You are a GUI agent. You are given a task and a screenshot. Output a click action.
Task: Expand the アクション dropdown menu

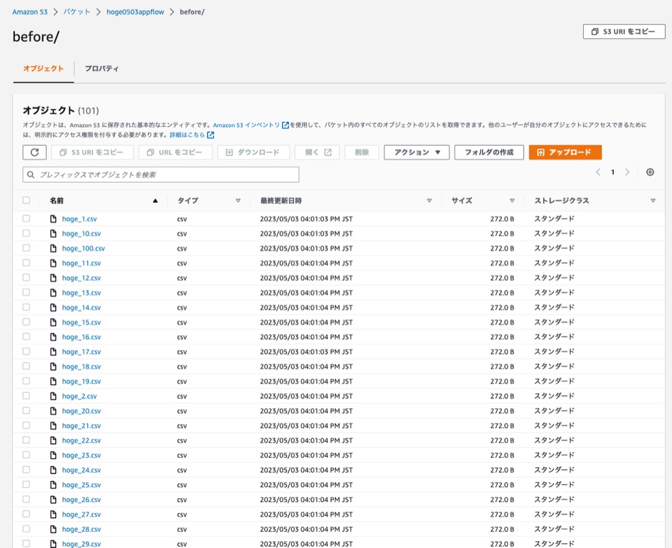click(416, 152)
